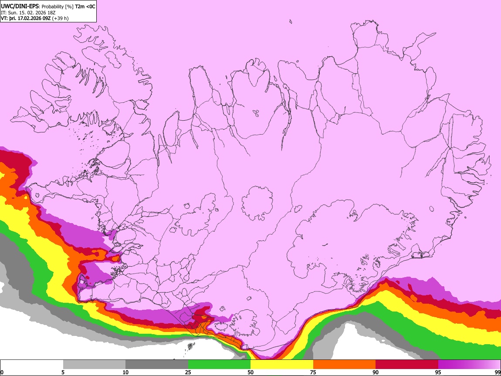The image size is (501, 376).
Task: Click the legend tick label 5
Action: [x=63, y=373]
